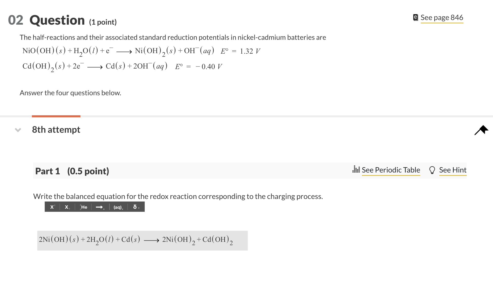Click the bookmark flag icon on the right
This screenshot has width=493, height=287.
tap(481, 130)
